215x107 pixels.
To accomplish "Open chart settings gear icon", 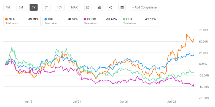I will (87, 7).
